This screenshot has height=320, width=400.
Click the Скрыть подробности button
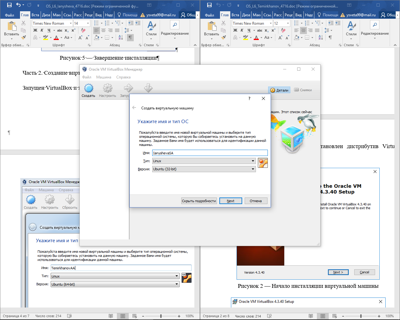(x=199, y=201)
